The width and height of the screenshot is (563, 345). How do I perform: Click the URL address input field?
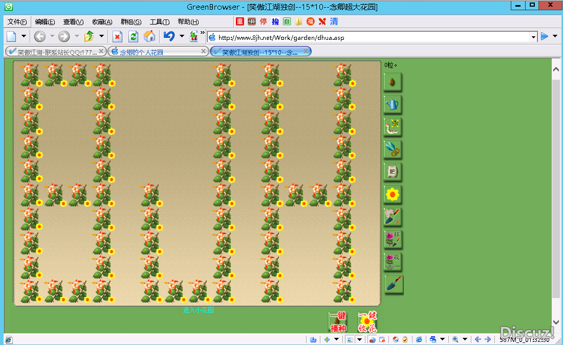[369, 37]
